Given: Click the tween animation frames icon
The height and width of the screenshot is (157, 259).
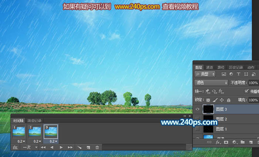Looking at the screenshot, I should [80, 147].
